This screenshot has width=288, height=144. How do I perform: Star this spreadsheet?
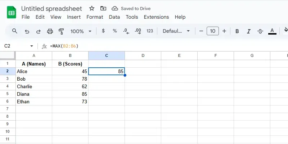coord(92,8)
